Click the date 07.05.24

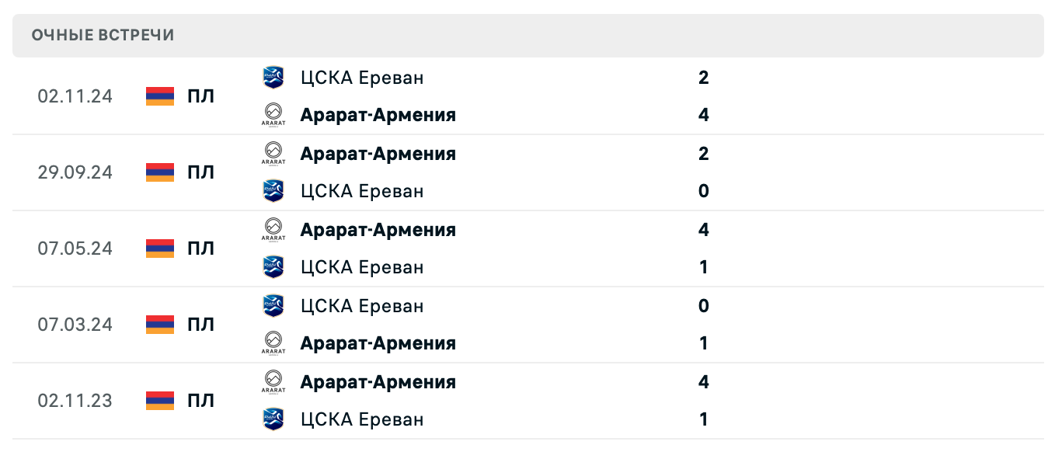pyautogui.click(x=75, y=248)
